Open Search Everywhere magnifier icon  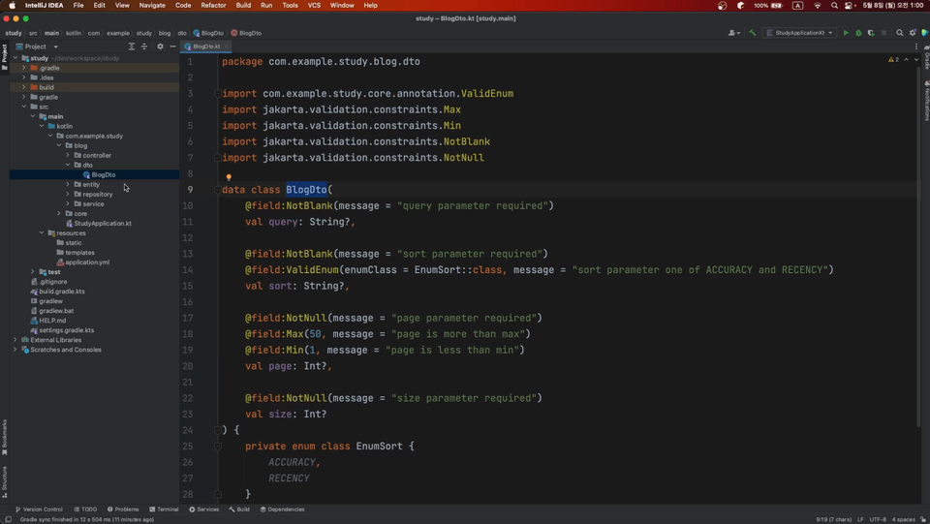point(900,33)
